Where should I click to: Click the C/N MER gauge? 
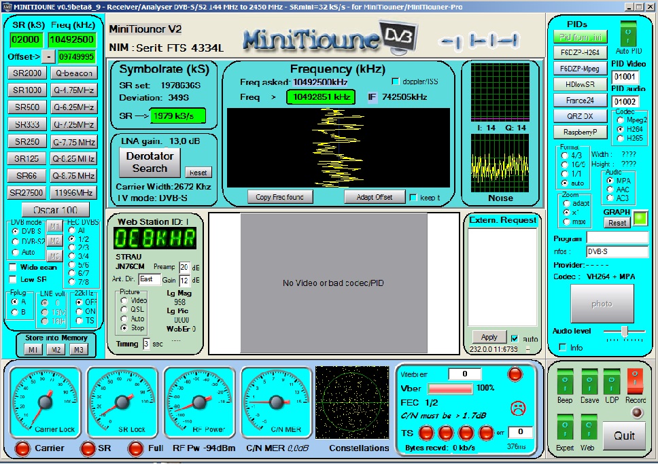[277, 402]
